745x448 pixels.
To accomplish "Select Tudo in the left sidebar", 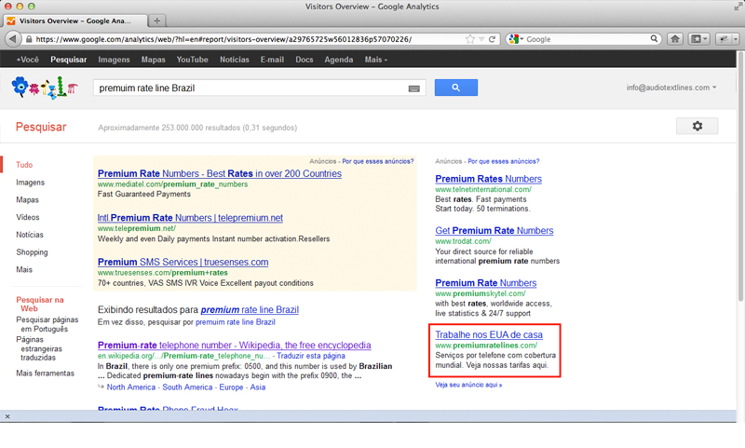I will pos(24,165).
